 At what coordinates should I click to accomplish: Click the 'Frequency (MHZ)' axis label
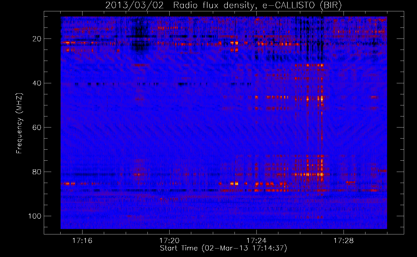20,123
